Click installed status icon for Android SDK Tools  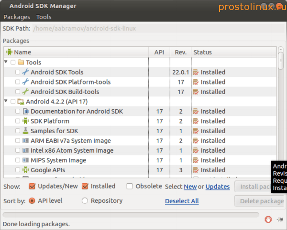(196, 72)
